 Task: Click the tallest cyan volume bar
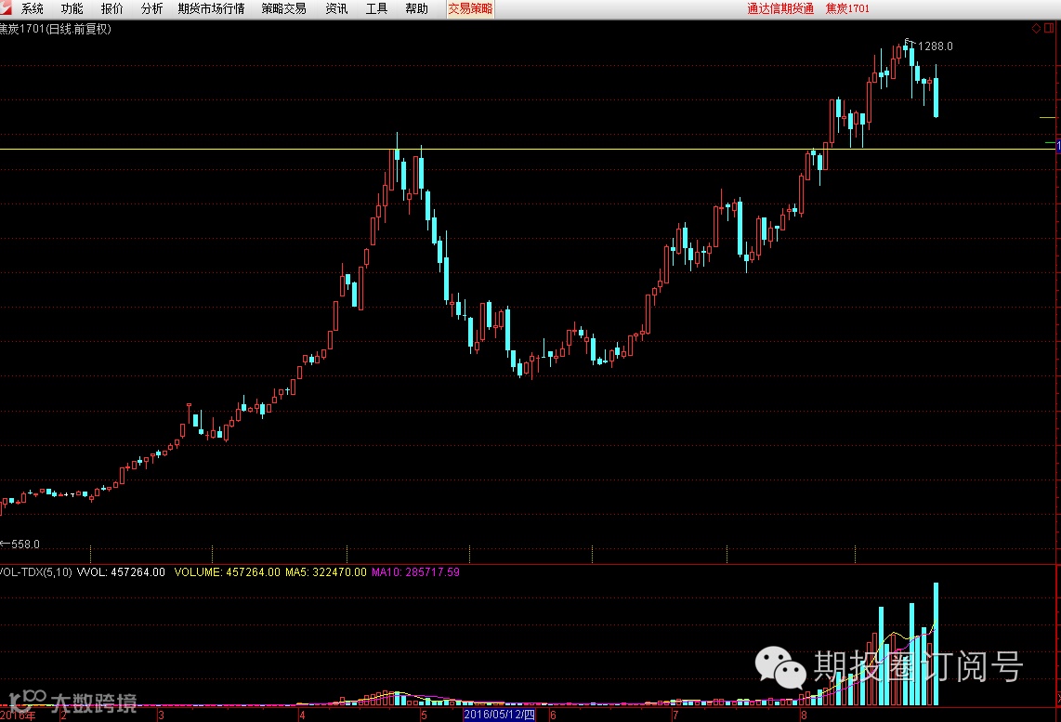937,644
